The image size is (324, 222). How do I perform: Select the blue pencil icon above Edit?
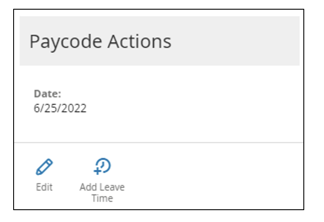pyautogui.click(x=44, y=167)
